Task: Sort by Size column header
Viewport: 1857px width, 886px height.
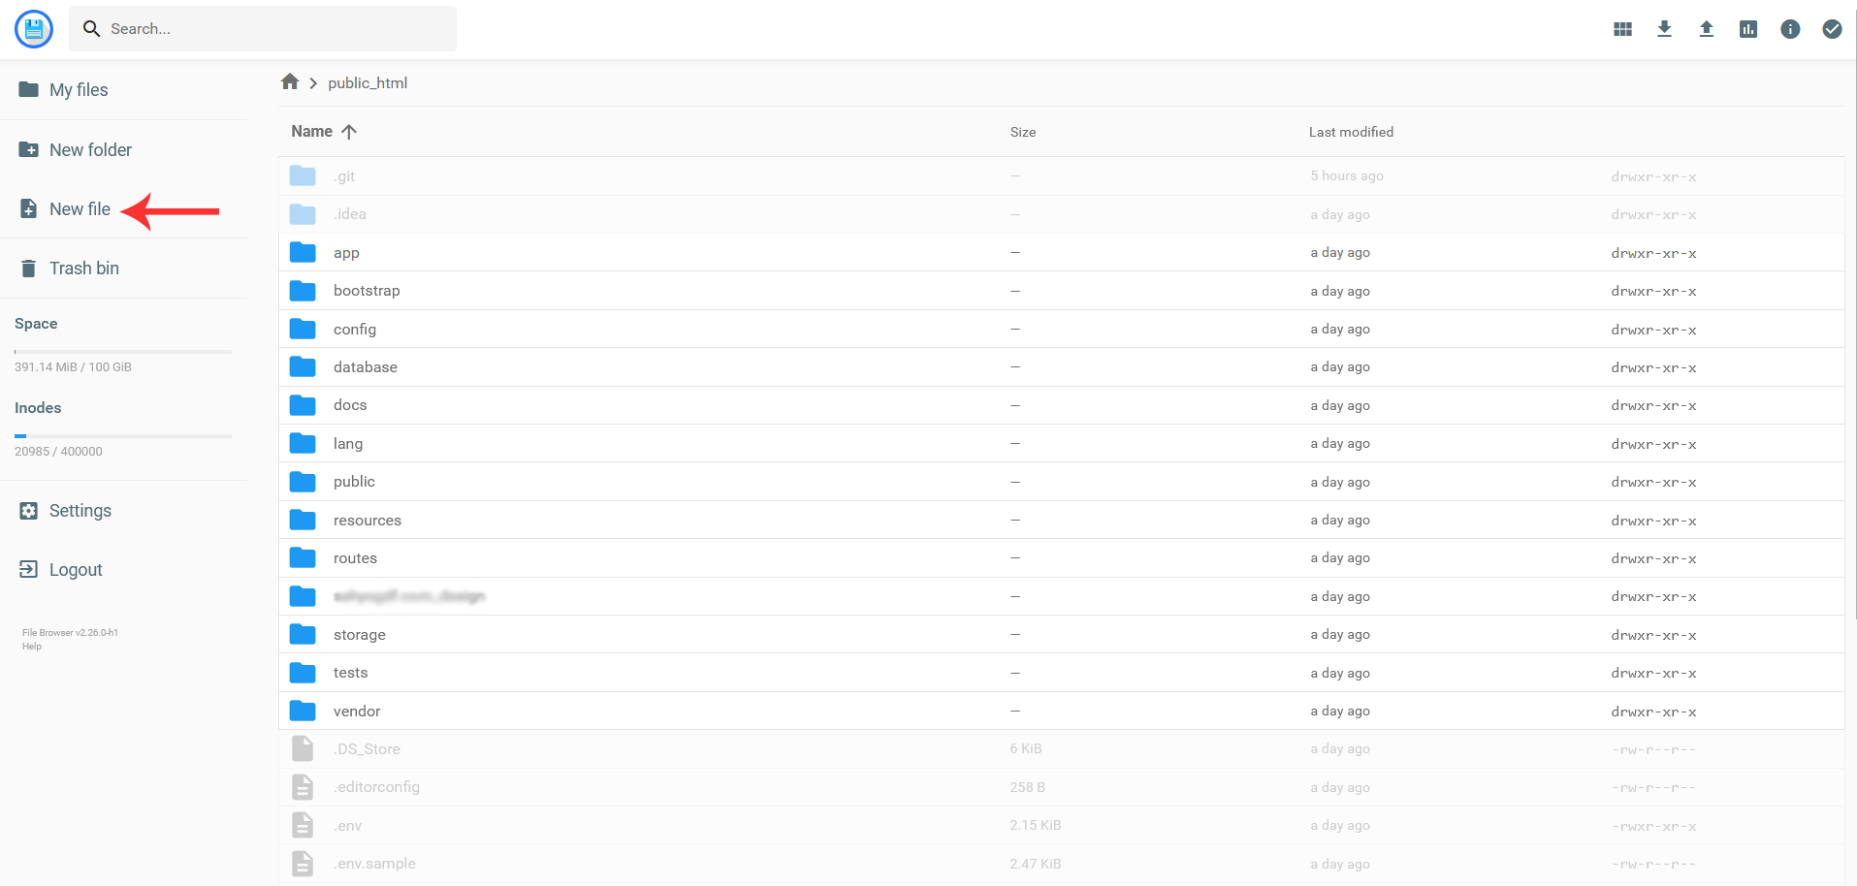Action: (x=1023, y=132)
